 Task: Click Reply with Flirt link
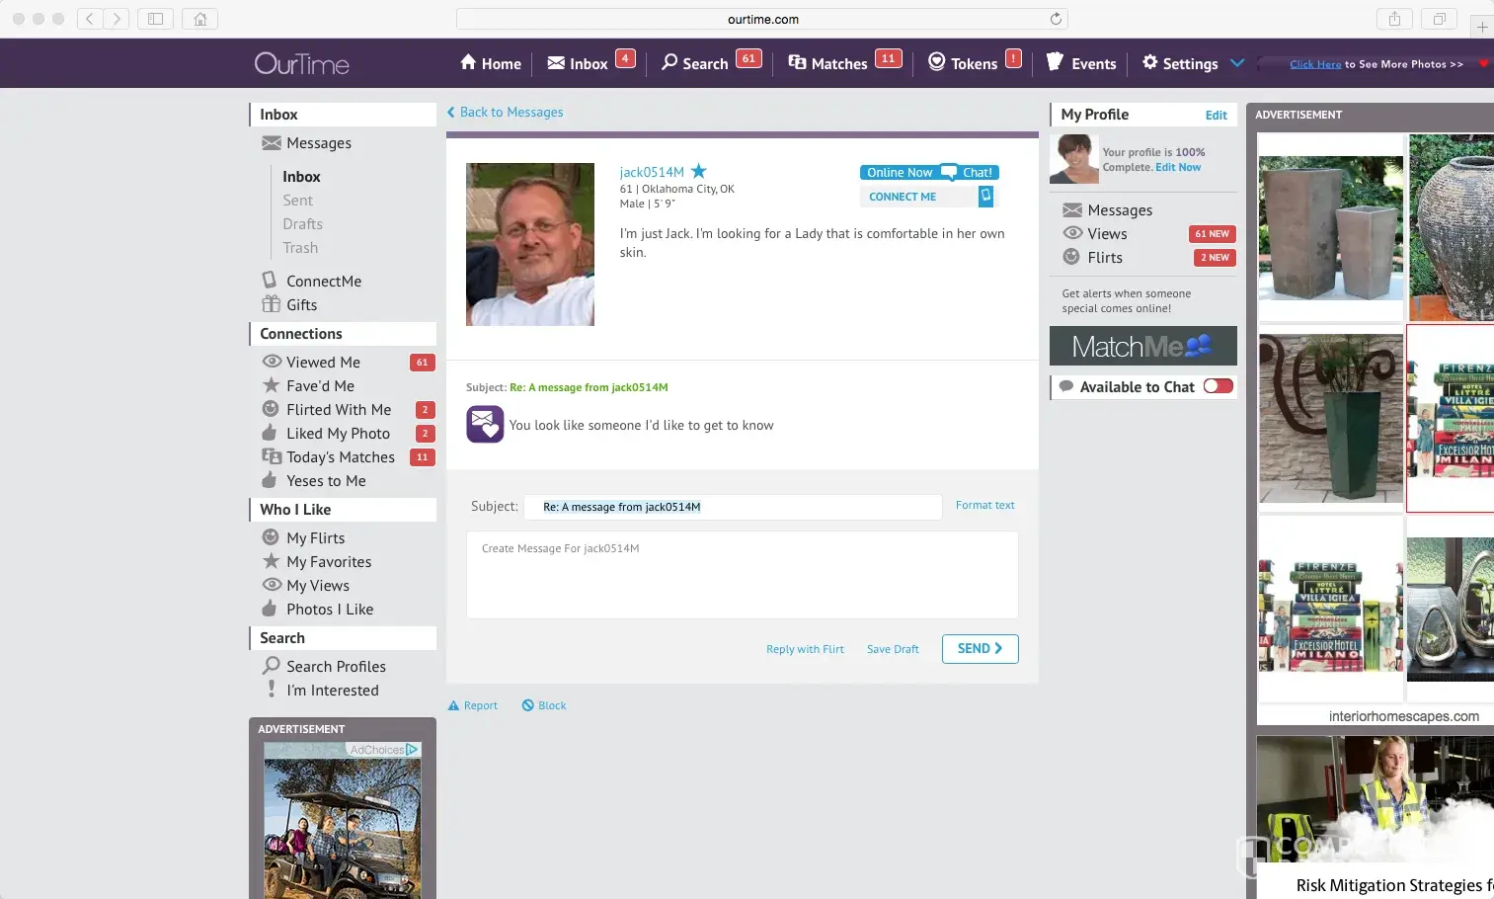coord(805,649)
